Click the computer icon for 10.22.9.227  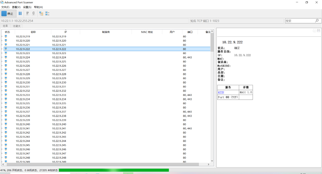tap(6, 70)
